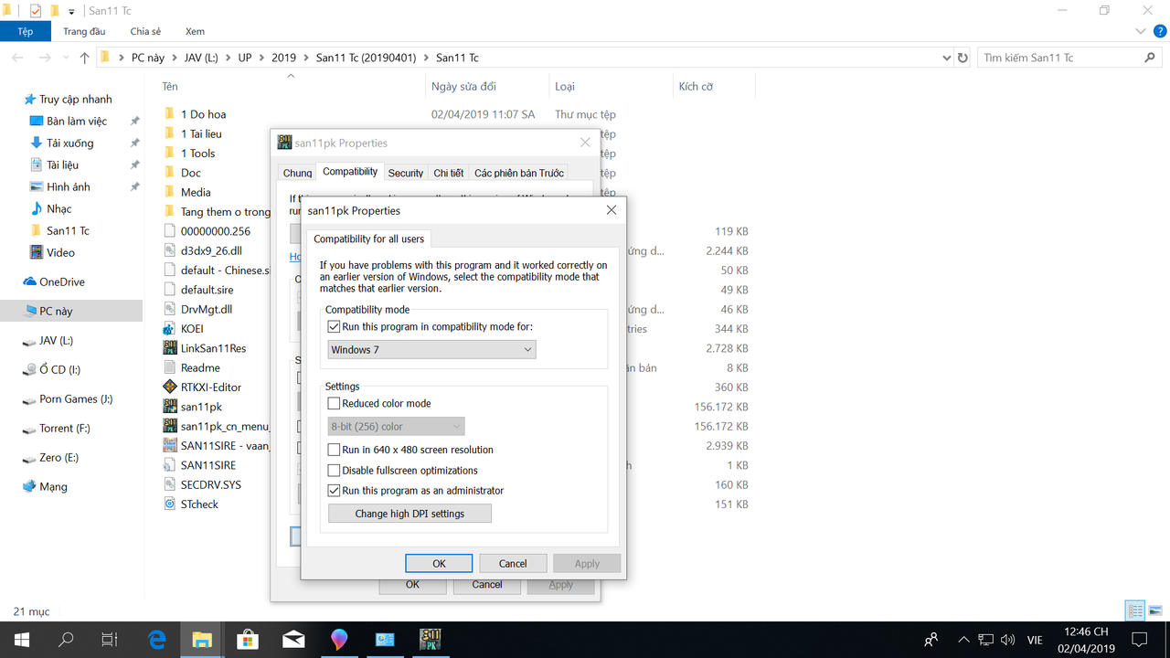This screenshot has height=658, width=1170.
Task: Refresh the current folder
Action: point(963,58)
